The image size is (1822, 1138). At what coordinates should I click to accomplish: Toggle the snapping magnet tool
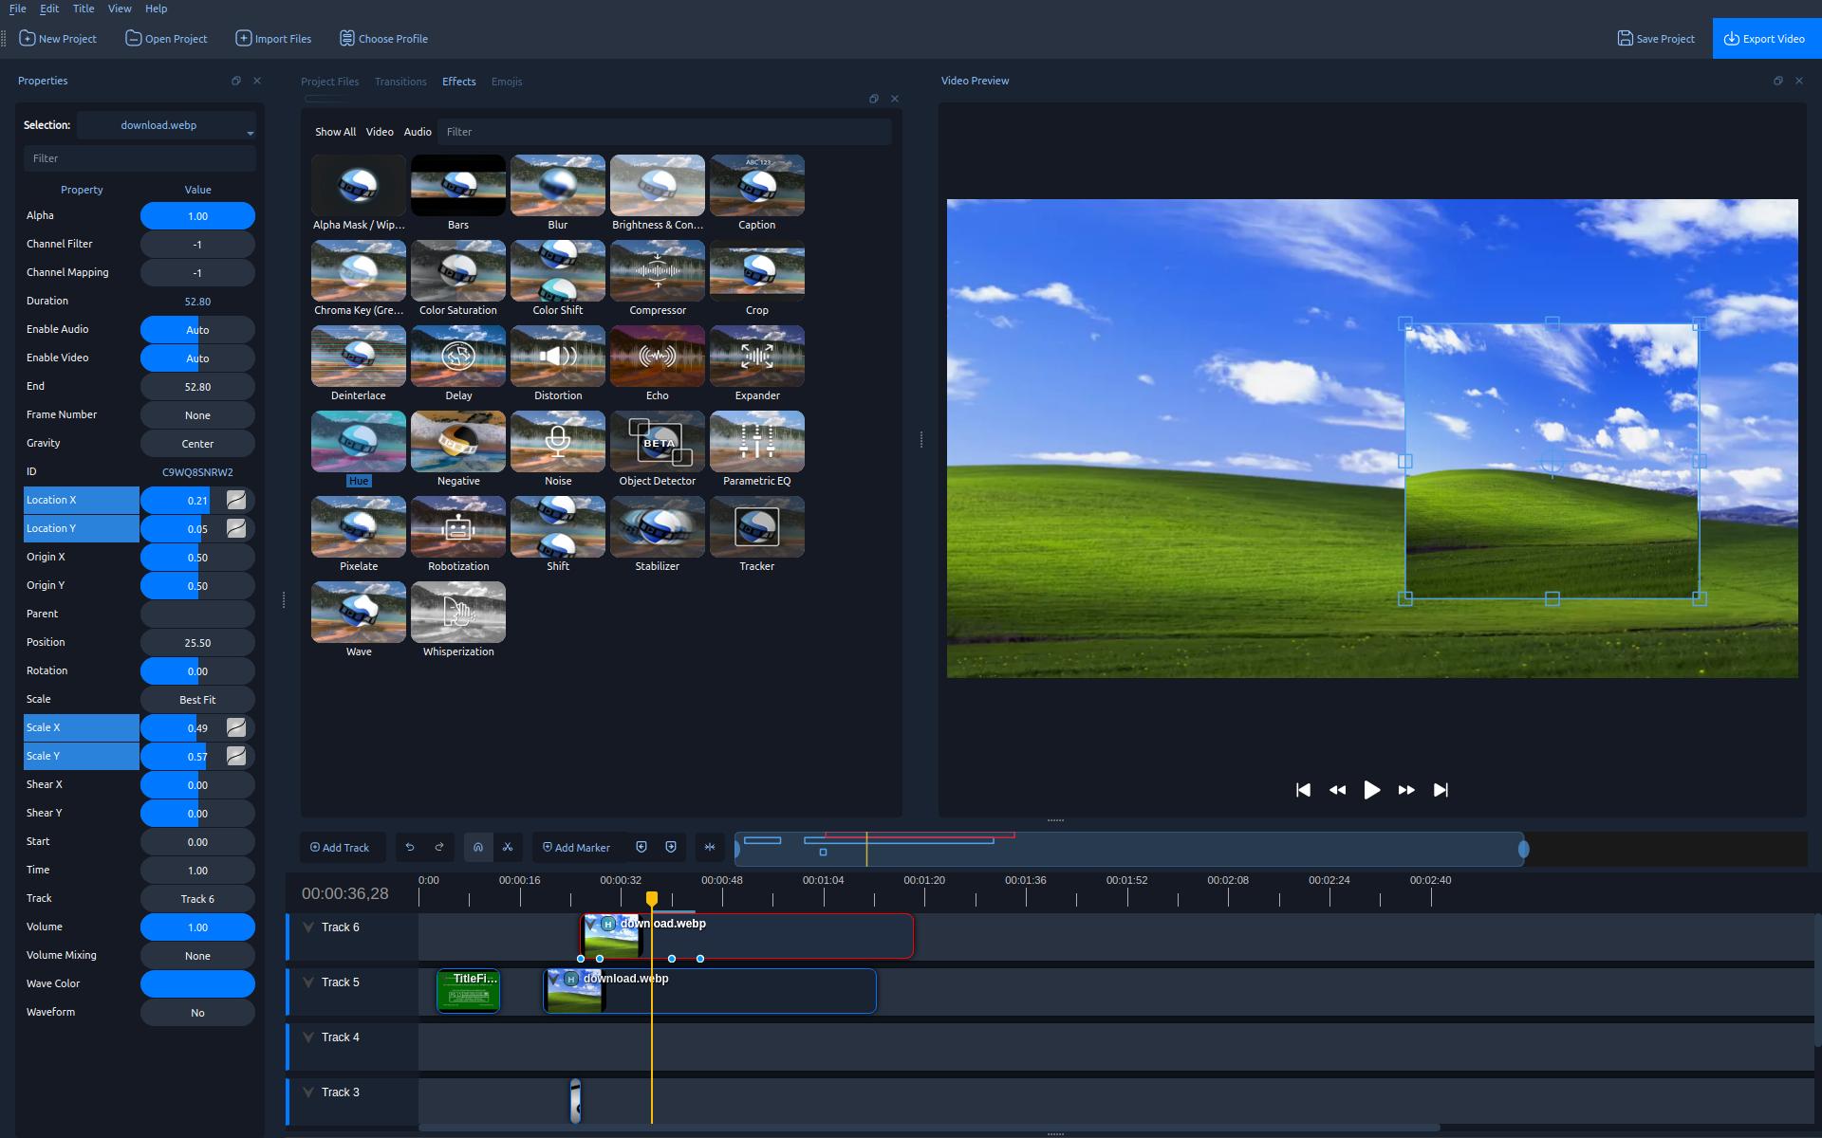click(x=478, y=848)
